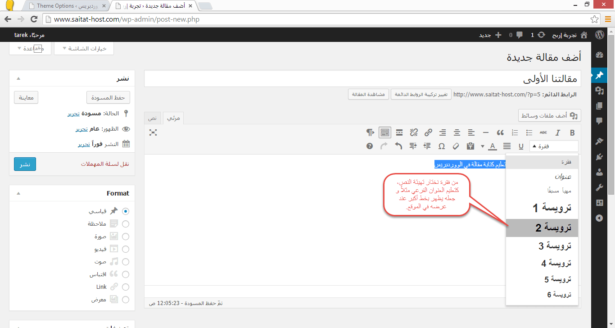Select the Link post format radio
The height and width of the screenshot is (328, 615).
(x=126, y=287)
